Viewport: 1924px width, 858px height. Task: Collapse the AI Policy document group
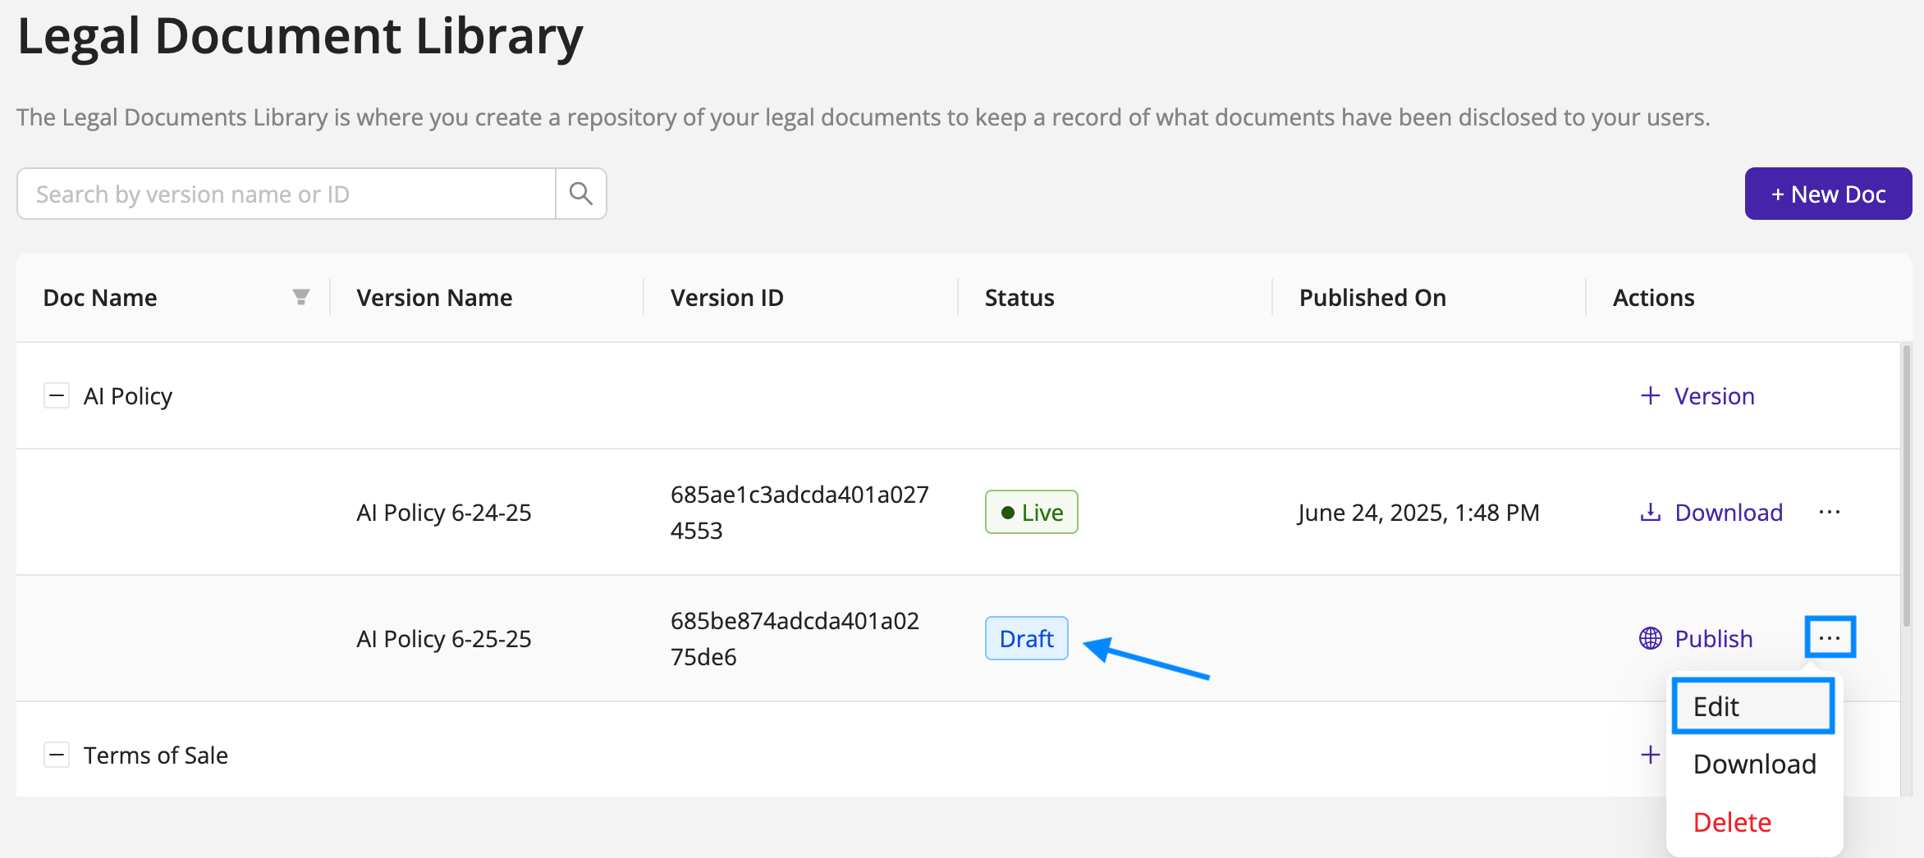pyautogui.click(x=57, y=396)
